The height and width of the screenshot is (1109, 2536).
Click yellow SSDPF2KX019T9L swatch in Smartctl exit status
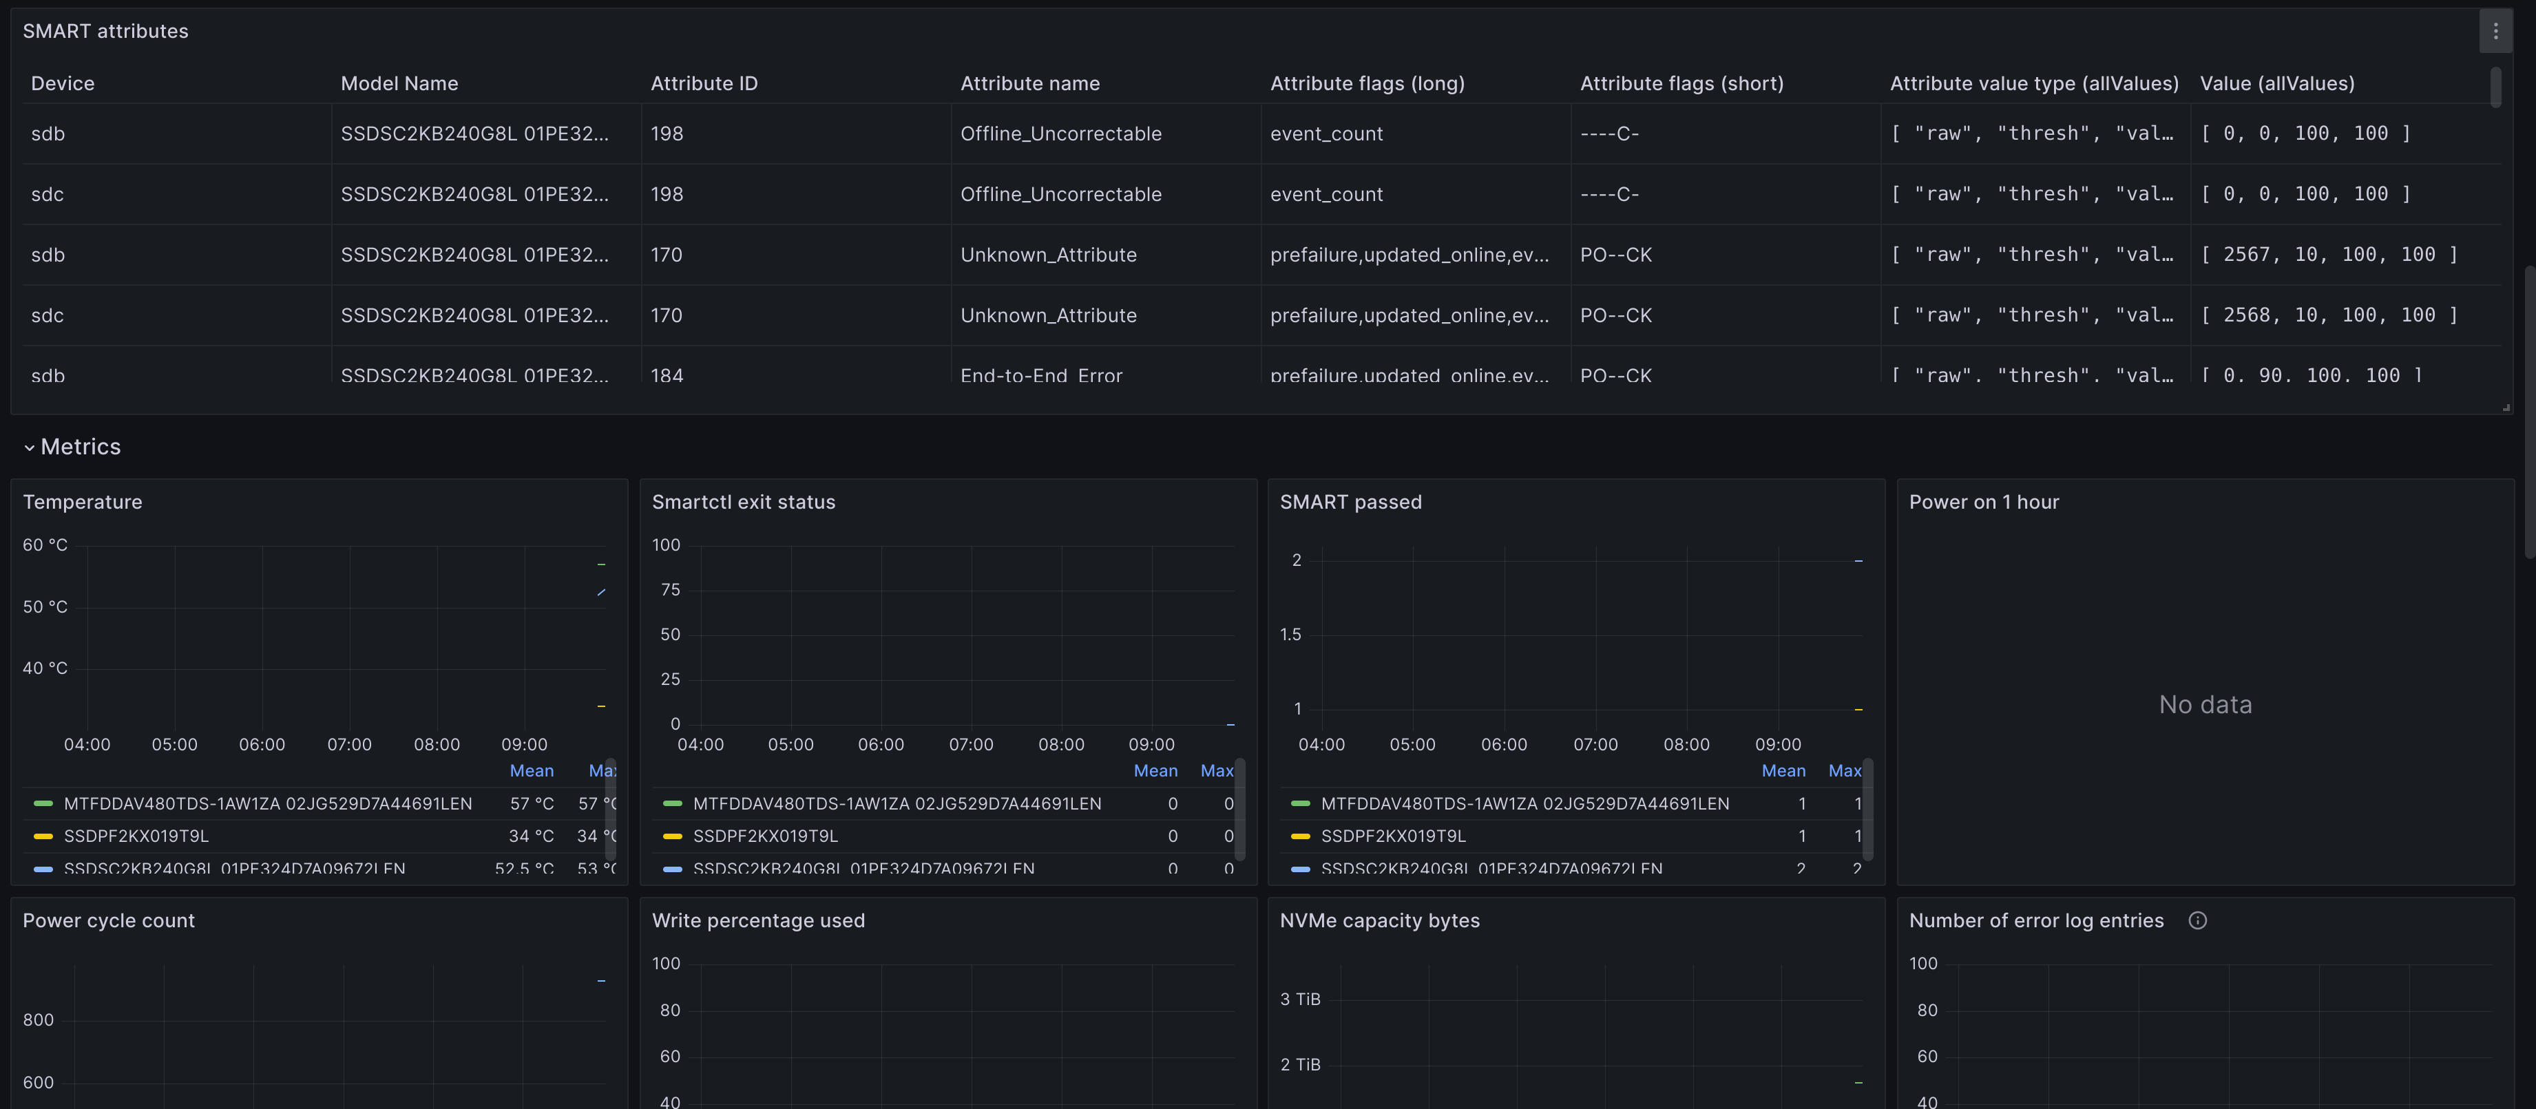click(673, 836)
